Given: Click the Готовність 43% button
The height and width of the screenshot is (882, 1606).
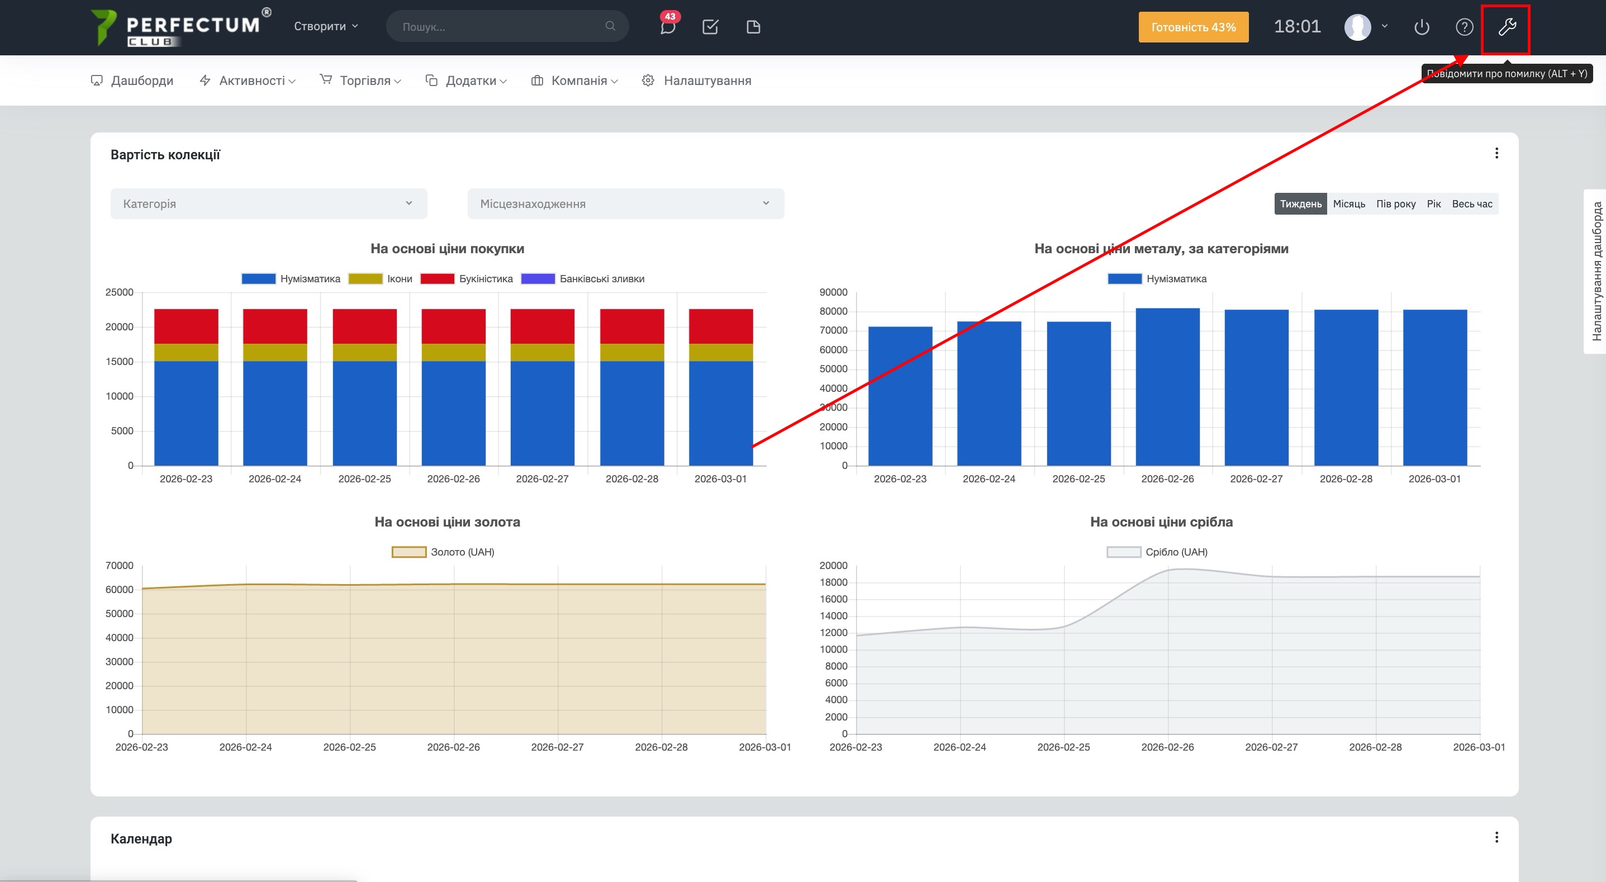Looking at the screenshot, I should click(x=1192, y=27).
